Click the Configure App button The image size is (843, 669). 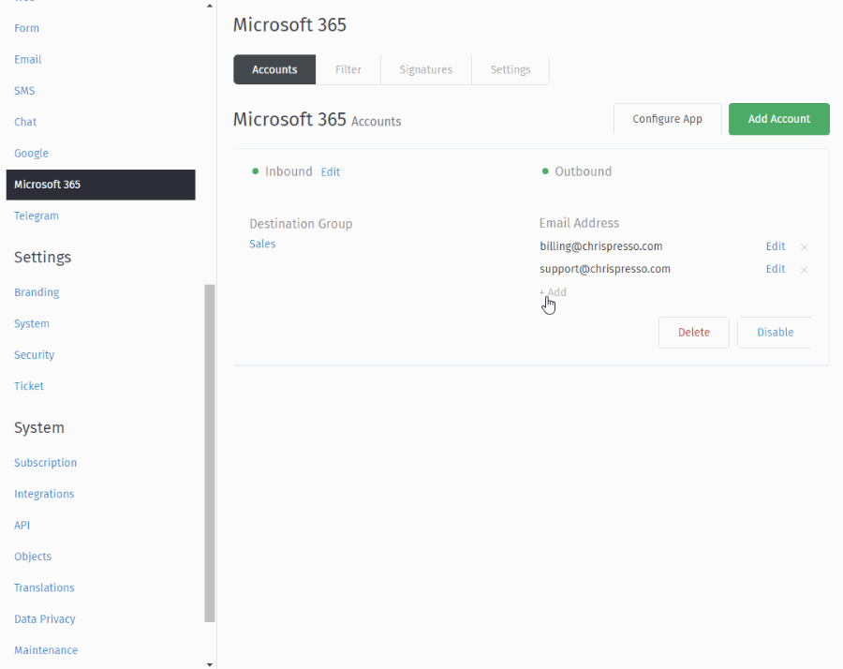(x=667, y=119)
